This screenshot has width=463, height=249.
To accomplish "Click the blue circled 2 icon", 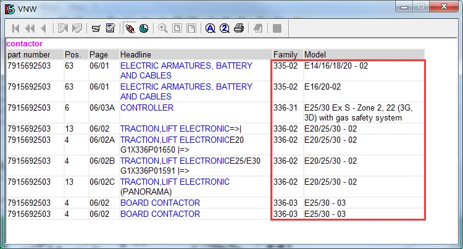I will [x=225, y=28].
